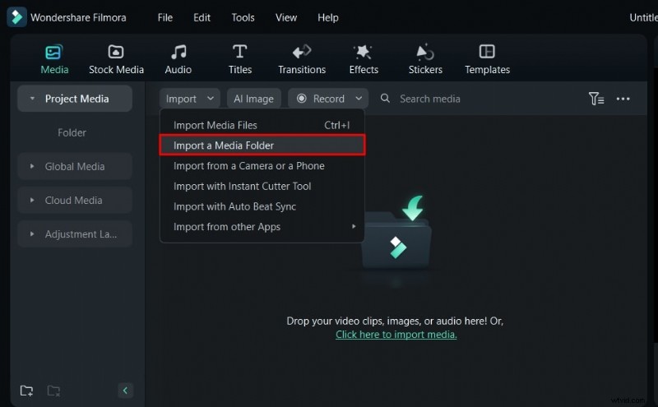
Task: Collapse the left sidebar panel arrow
Action: point(125,391)
